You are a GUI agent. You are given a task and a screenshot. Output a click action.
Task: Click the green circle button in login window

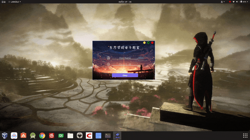click(148, 43)
